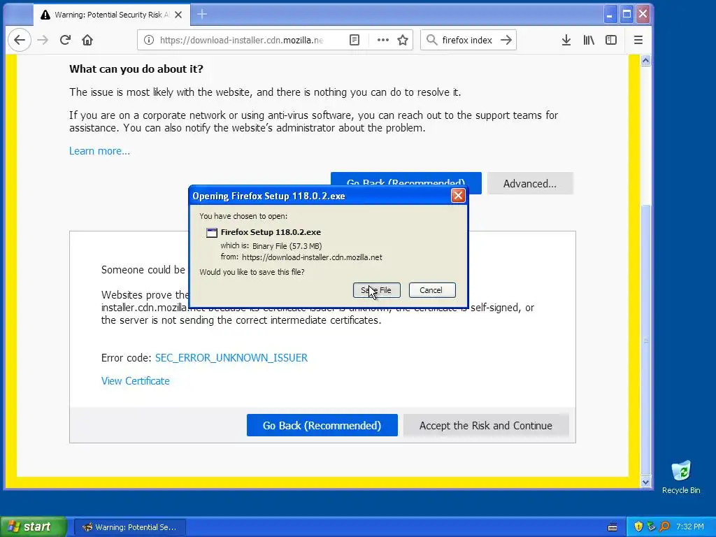Click search magnifier icon in search box

[431, 40]
